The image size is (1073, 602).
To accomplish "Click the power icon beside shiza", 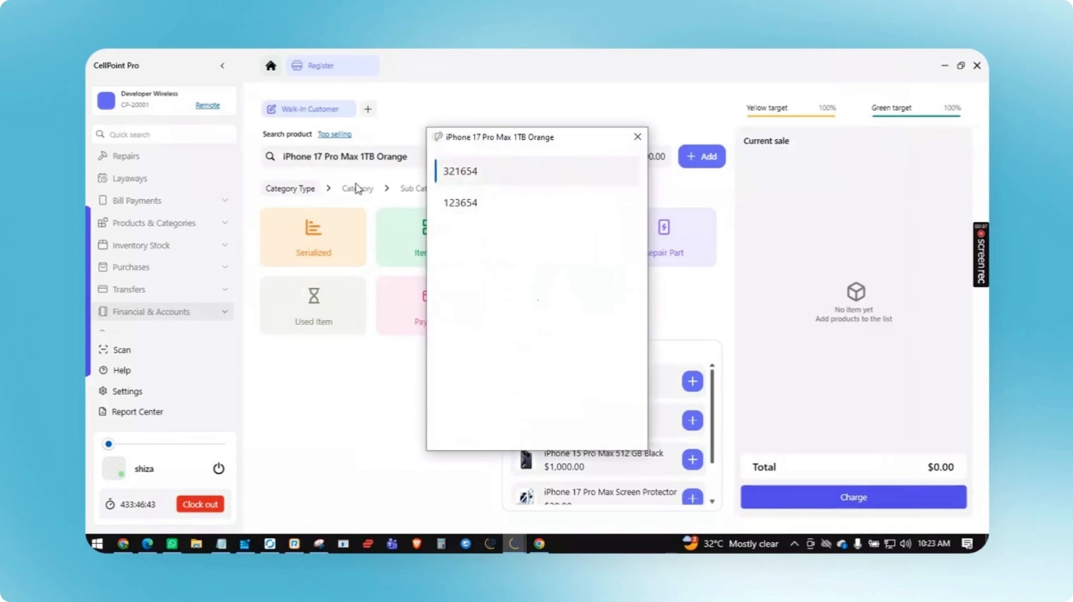I will pyautogui.click(x=219, y=468).
